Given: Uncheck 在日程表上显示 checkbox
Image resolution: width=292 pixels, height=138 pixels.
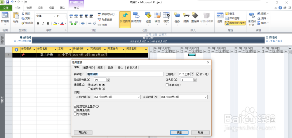Looking at the screenshot, I should [x=75, y=106].
